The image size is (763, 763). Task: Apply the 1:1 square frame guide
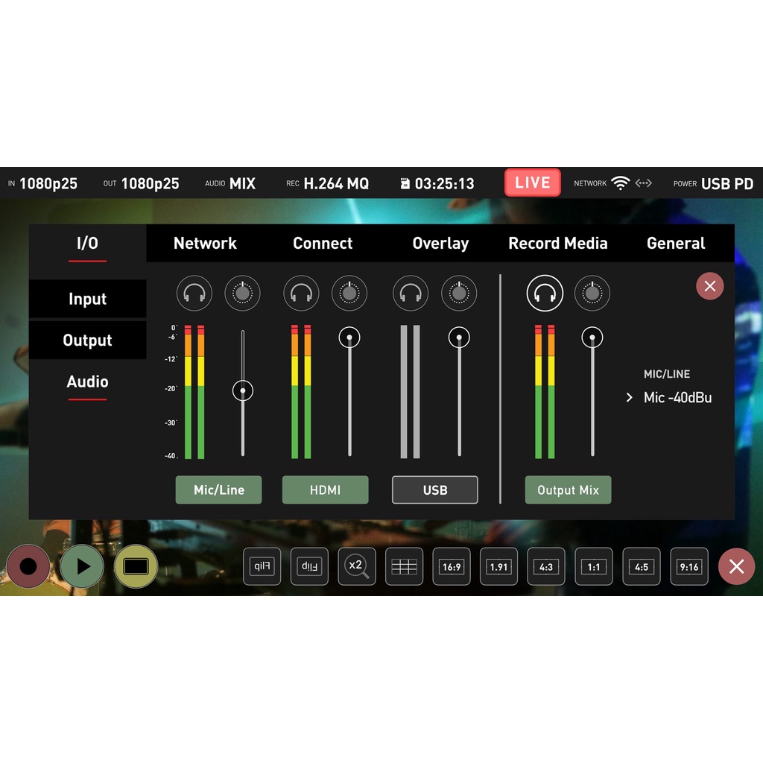coord(594,566)
